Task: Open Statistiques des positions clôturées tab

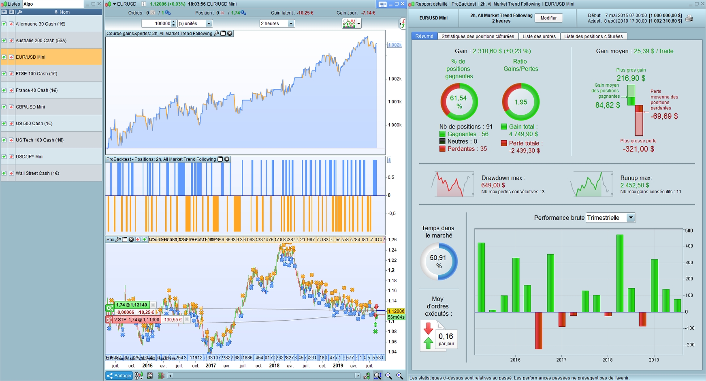Action: 478,36
